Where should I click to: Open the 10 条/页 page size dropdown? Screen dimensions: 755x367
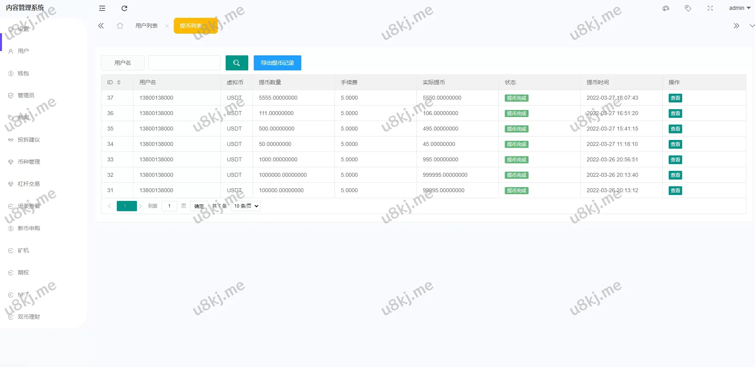tap(246, 206)
